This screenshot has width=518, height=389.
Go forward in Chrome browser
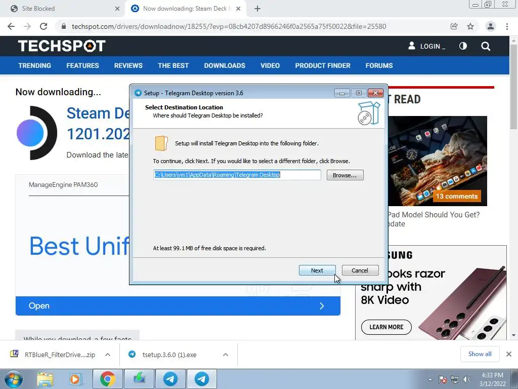27,26
